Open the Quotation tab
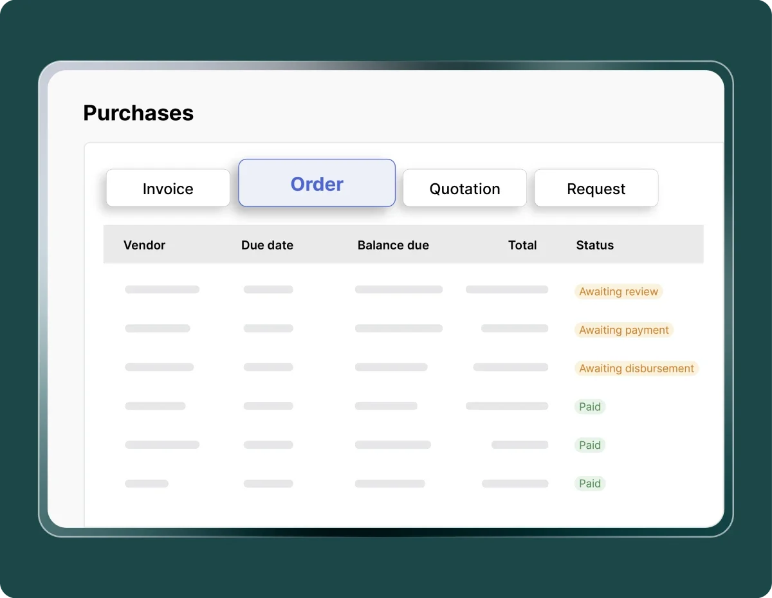The image size is (772, 598). 464,188
